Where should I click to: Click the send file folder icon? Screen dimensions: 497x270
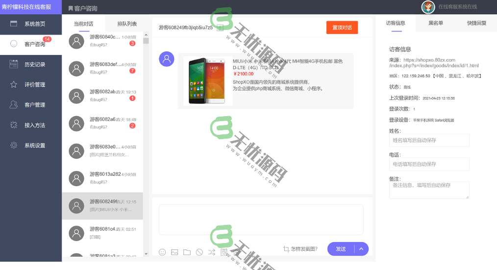[x=187, y=252]
